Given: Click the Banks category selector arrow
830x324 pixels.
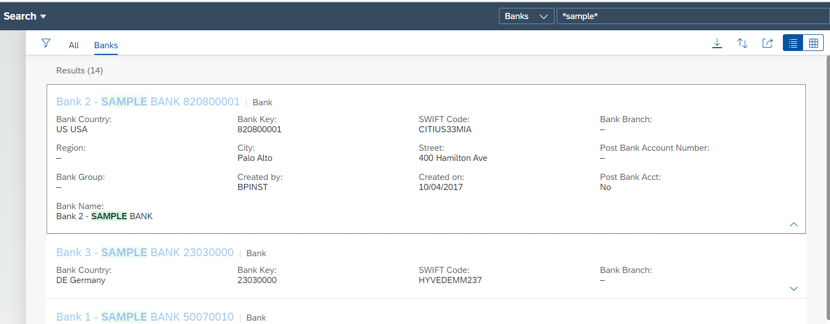Looking at the screenshot, I should click(544, 16).
